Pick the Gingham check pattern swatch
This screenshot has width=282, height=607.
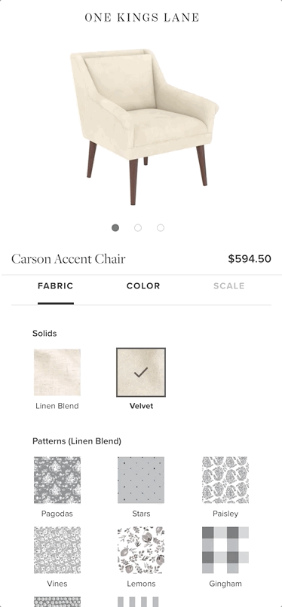click(x=225, y=550)
